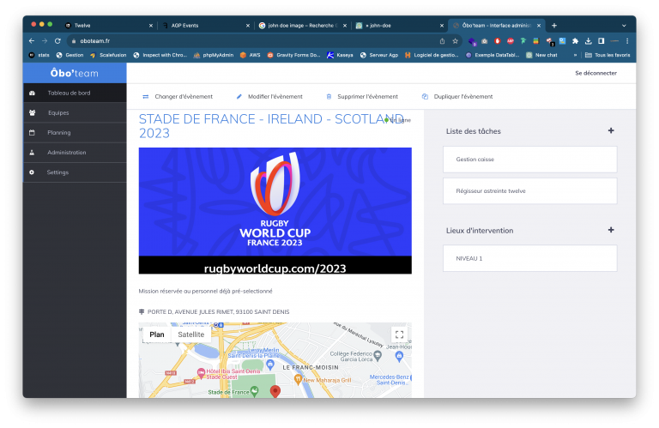Open the Equipes section in sidebar
Screen dimensions: 659x428
tap(75, 112)
